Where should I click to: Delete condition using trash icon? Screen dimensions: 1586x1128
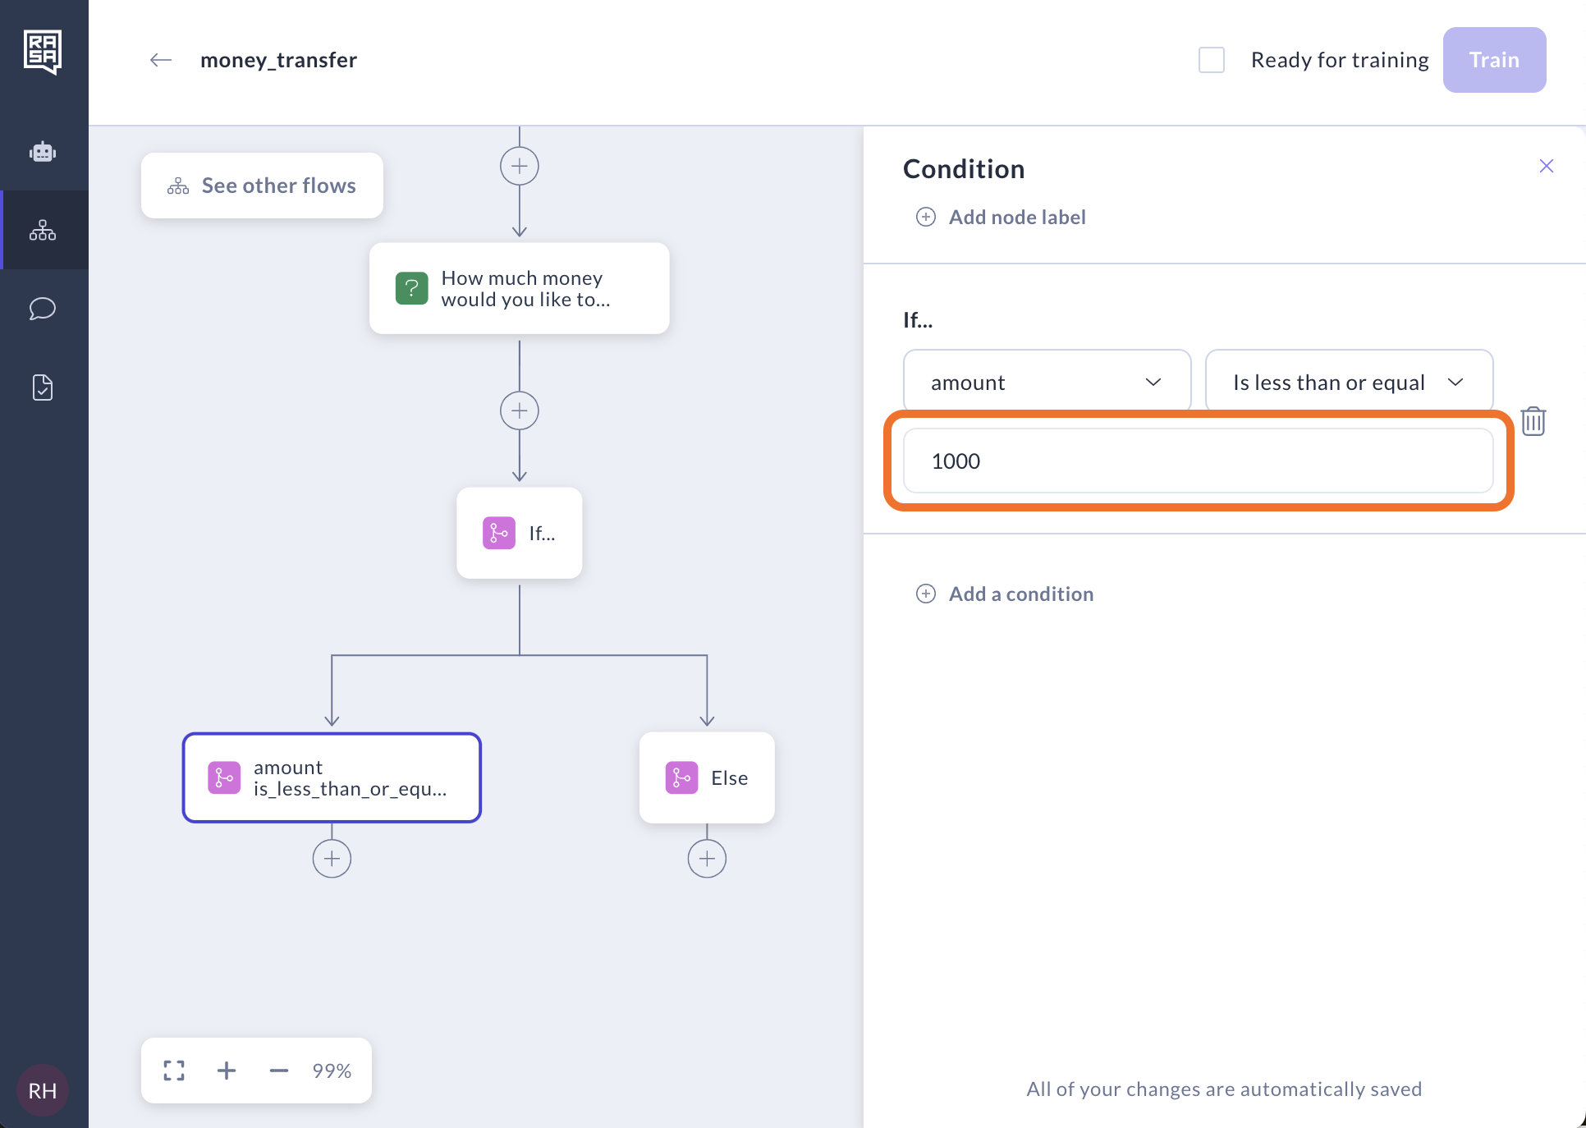(x=1533, y=421)
